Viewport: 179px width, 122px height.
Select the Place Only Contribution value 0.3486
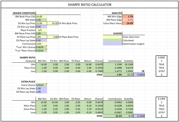click(x=113, y=68)
